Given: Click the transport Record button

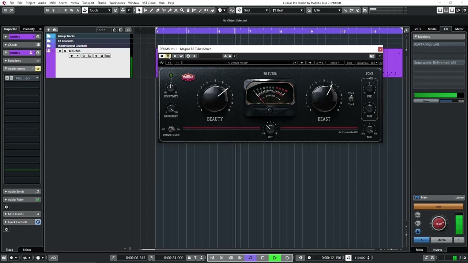Looking at the screenshot, I should 287,258.
